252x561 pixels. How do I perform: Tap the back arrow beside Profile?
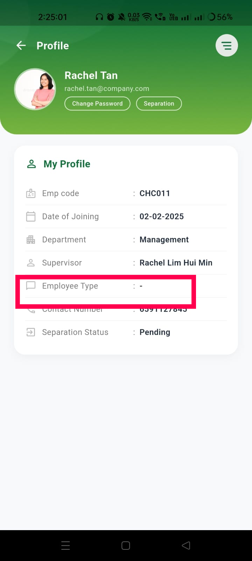pyautogui.click(x=21, y=46)
